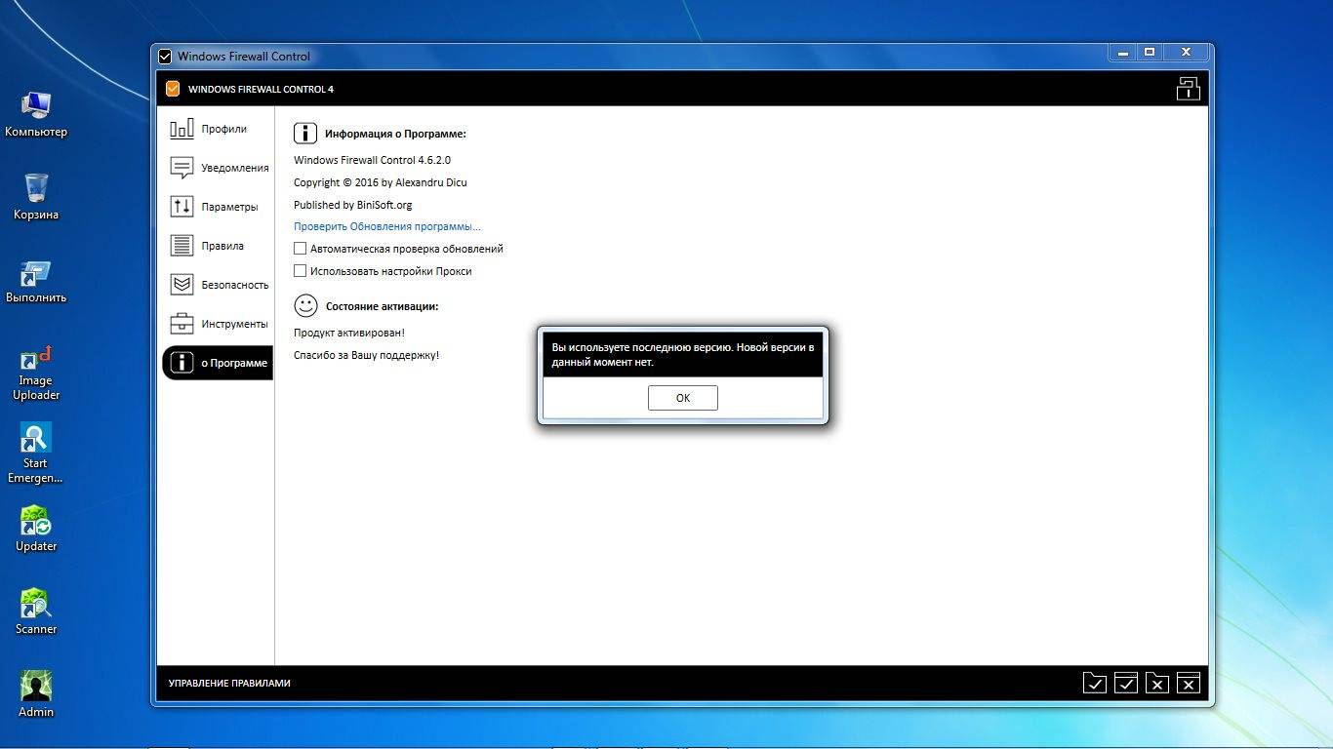The width and height of the screenshot is (1333, 749).
Task: Select the Admin desktop icon
Action: (36, 694)
